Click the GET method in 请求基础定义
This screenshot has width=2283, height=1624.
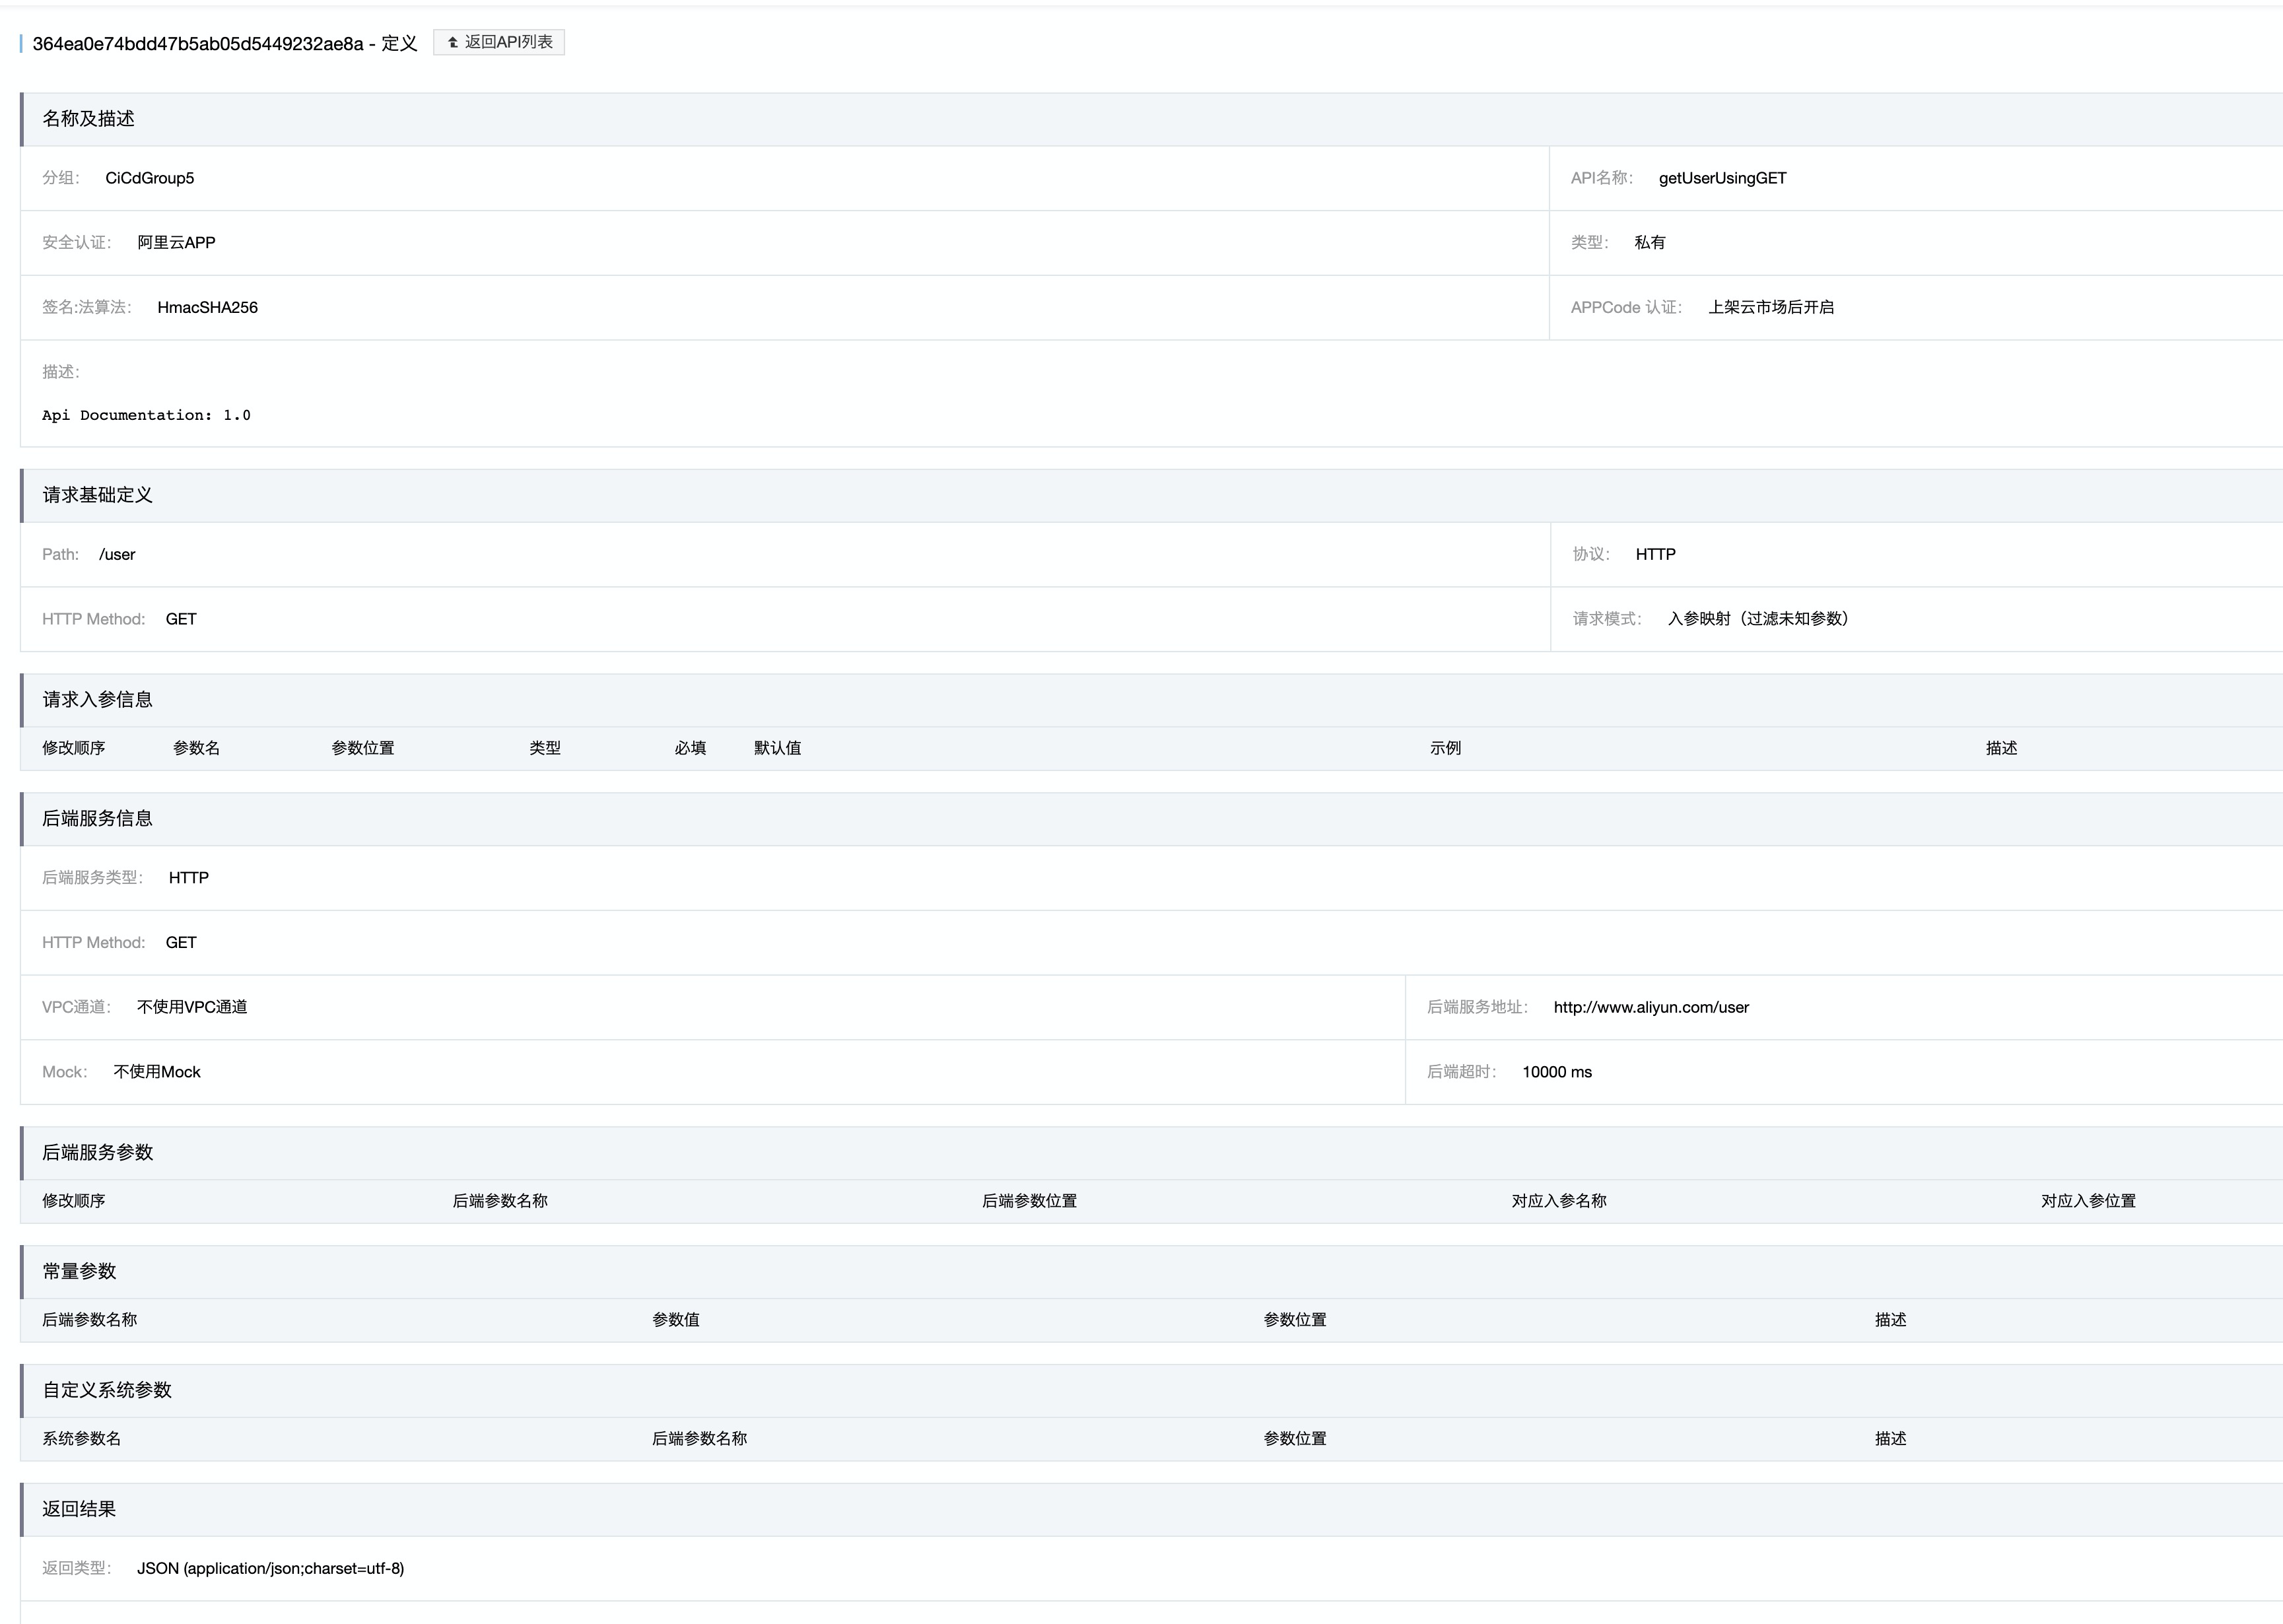pyautogui.click(x=181, y=619)
